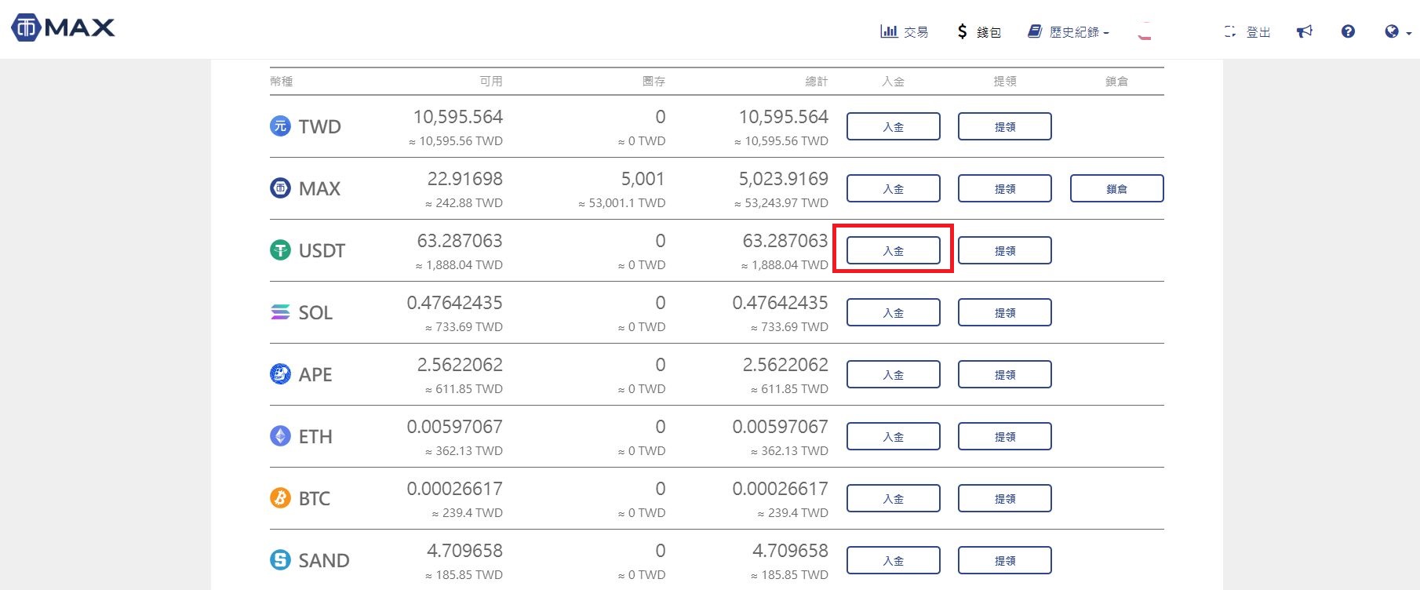
Task: Click the TWD coin icon
Action: (x=280, y=126)
